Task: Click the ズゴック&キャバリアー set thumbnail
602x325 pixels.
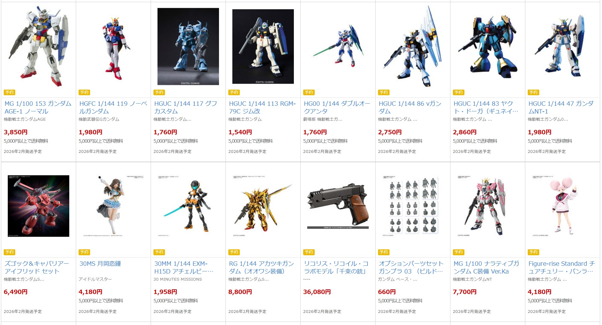Action: 39,206
